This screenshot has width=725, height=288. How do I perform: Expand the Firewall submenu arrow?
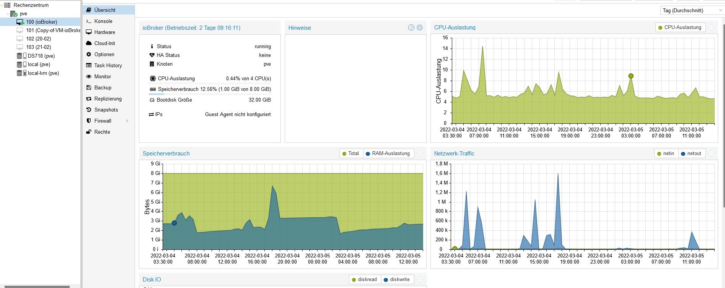point(127,121)
